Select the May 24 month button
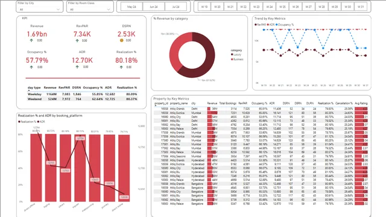 click(131, 7)
